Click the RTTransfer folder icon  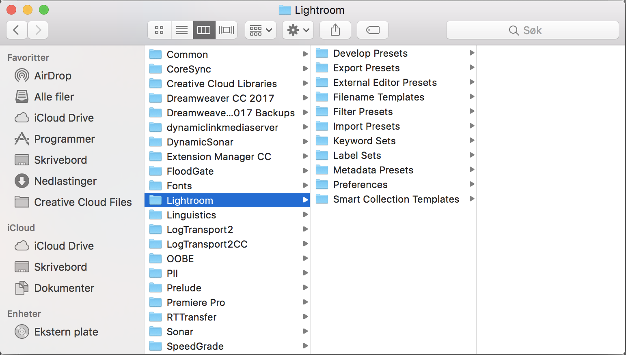coord(155,317)
